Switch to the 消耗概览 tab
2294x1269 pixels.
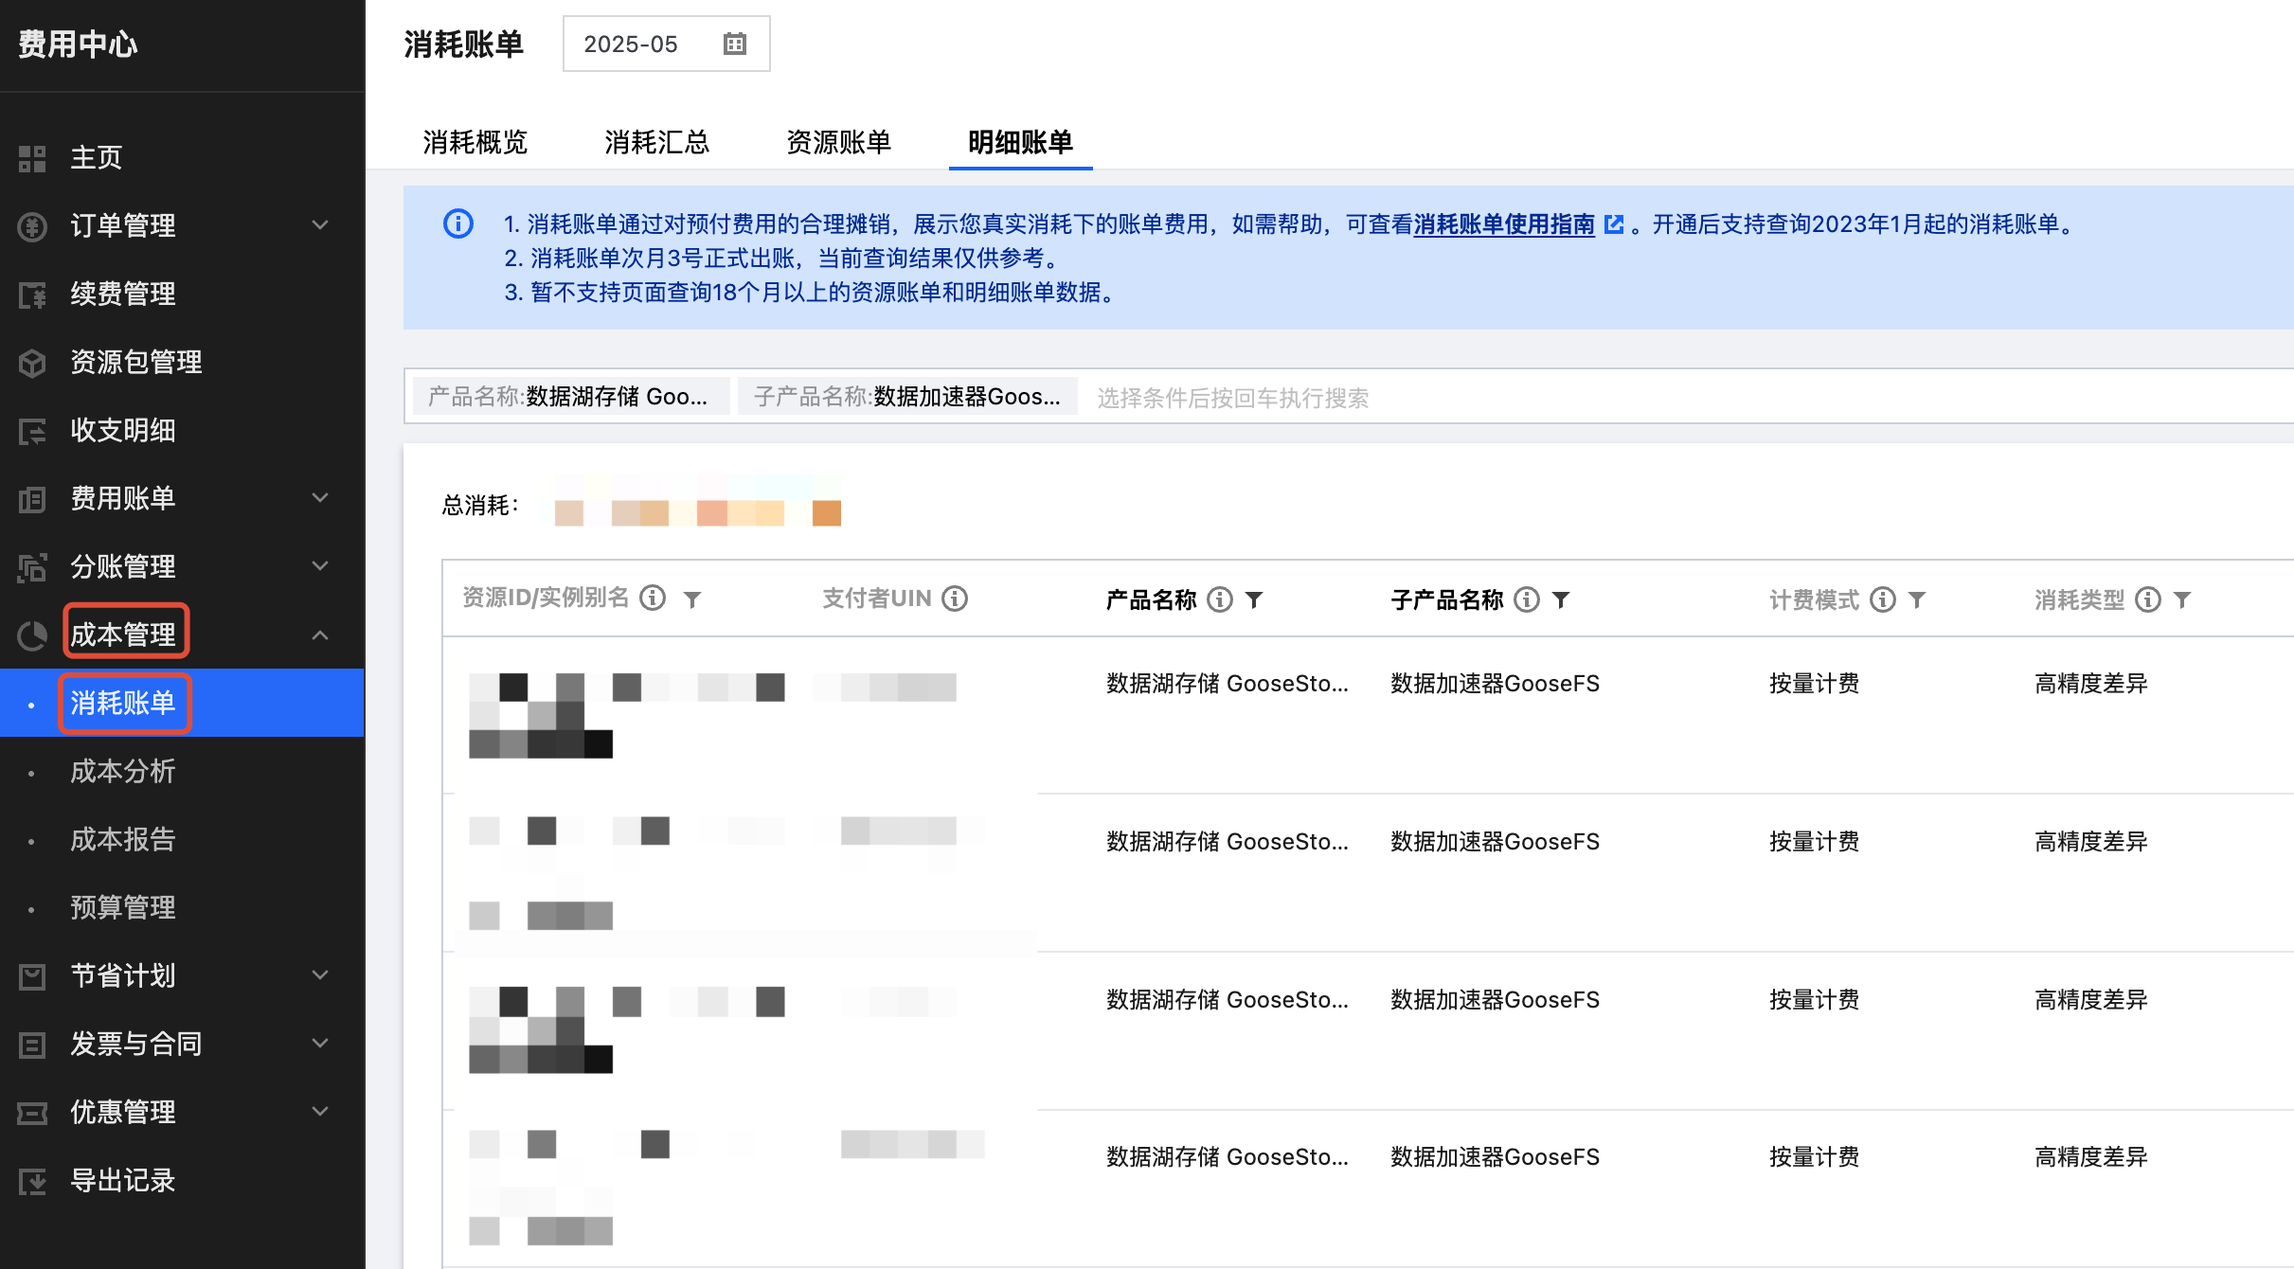[475, 142]
